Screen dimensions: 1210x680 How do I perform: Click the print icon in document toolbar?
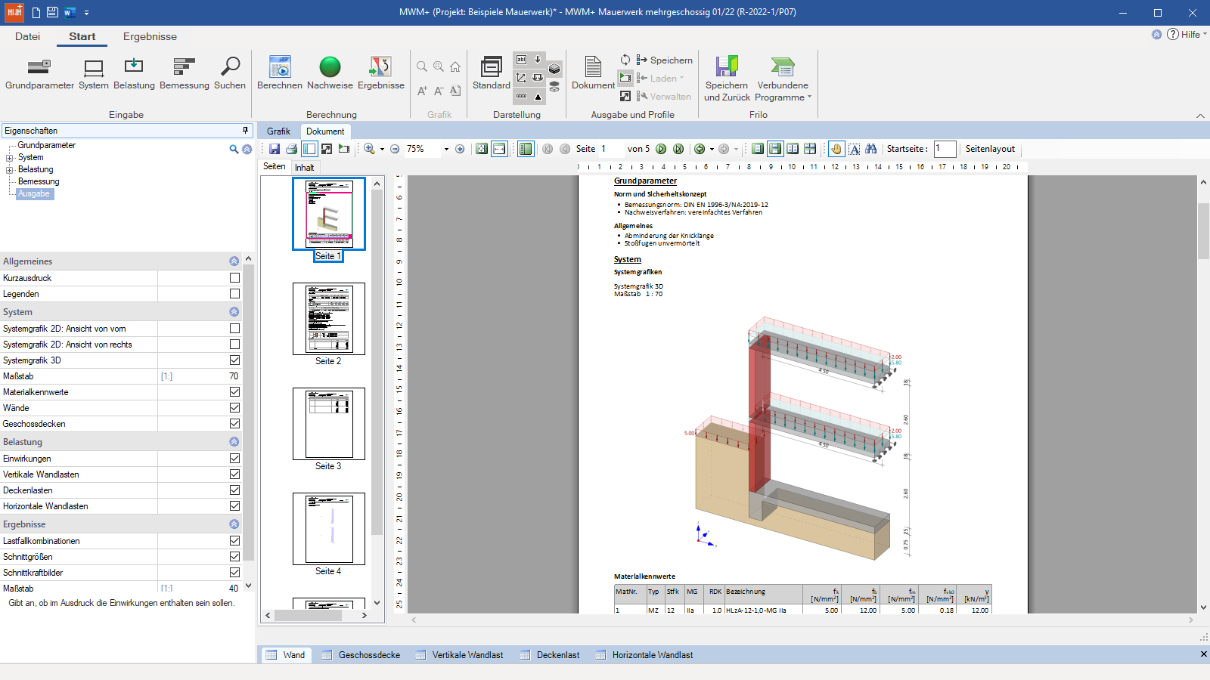tap(291, 149)
